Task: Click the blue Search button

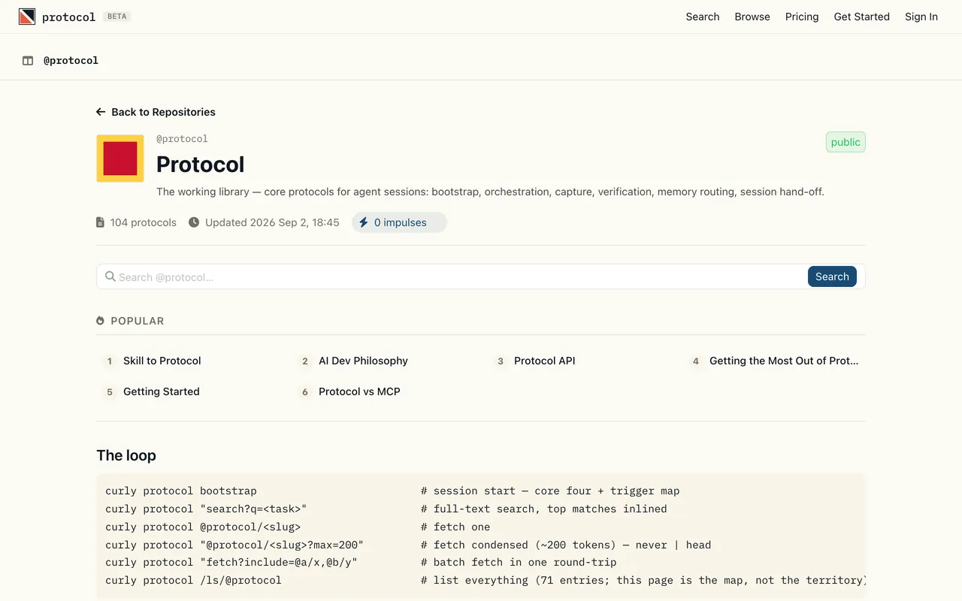Action: pyautogui.click(x=832, y=276)
